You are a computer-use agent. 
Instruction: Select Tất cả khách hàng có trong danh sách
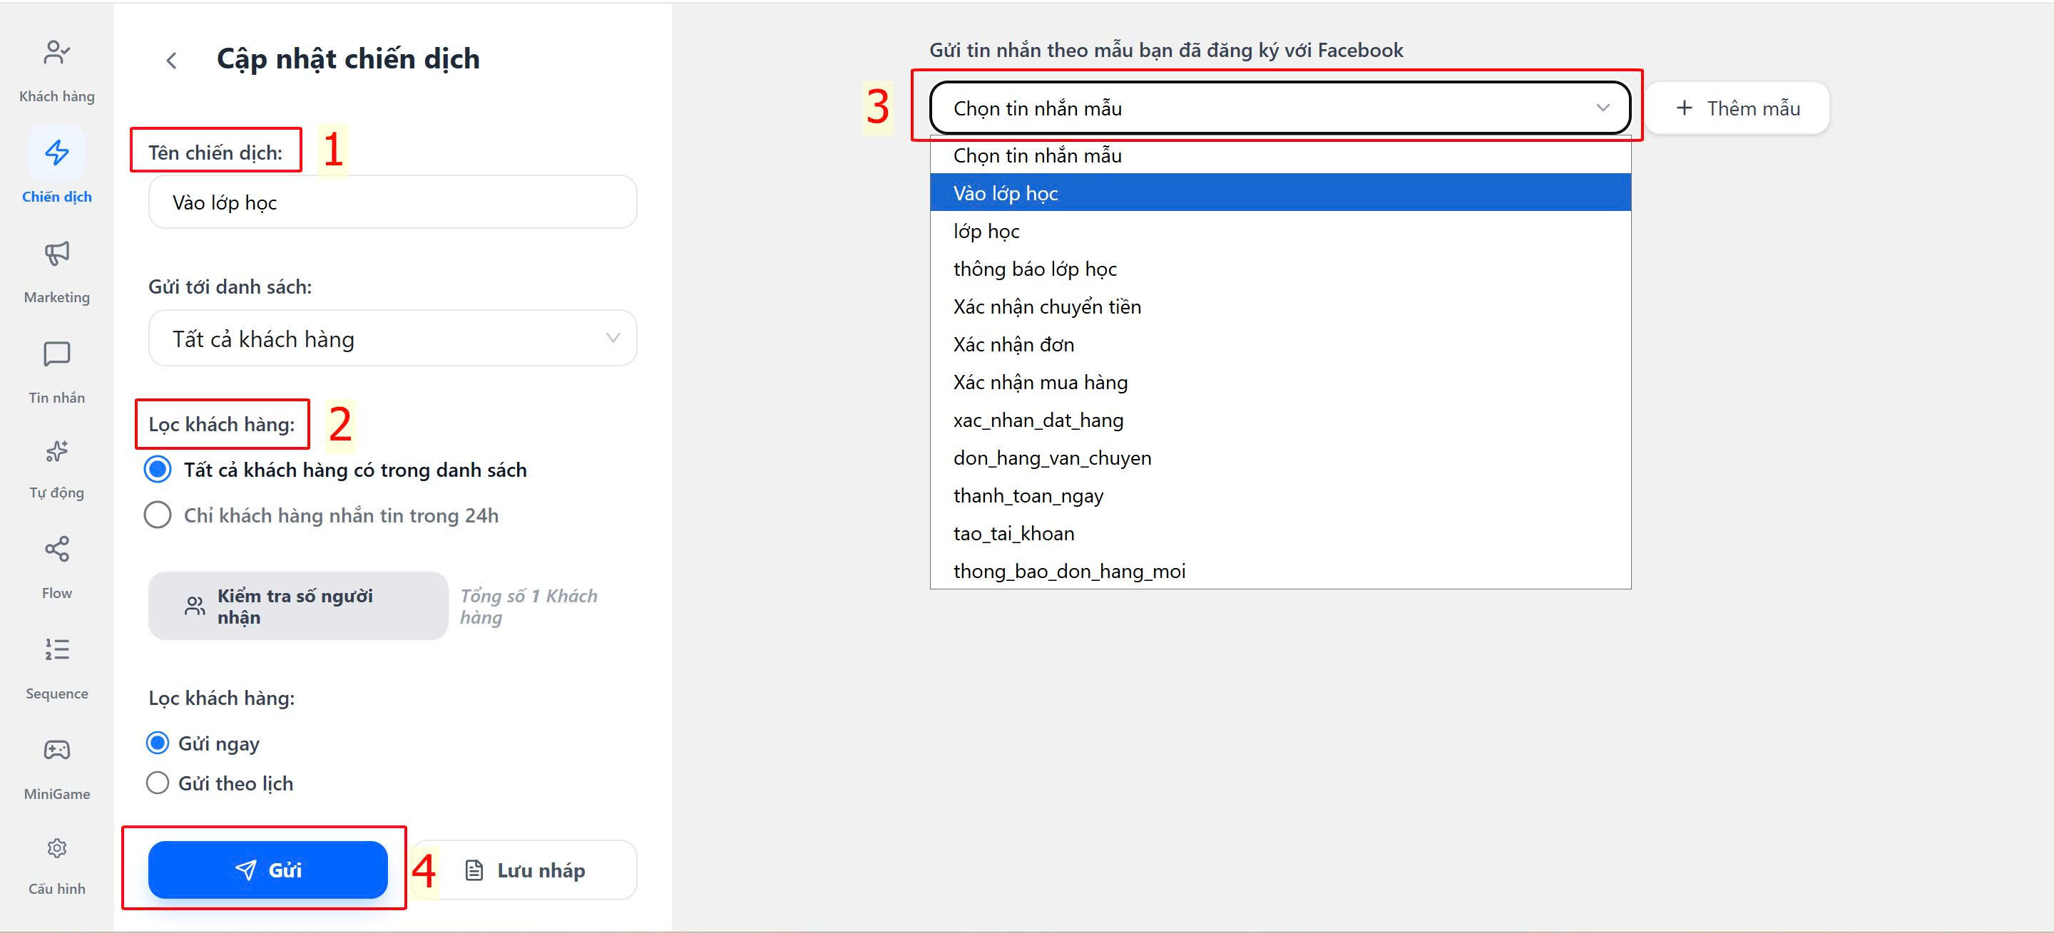point(158,469)
